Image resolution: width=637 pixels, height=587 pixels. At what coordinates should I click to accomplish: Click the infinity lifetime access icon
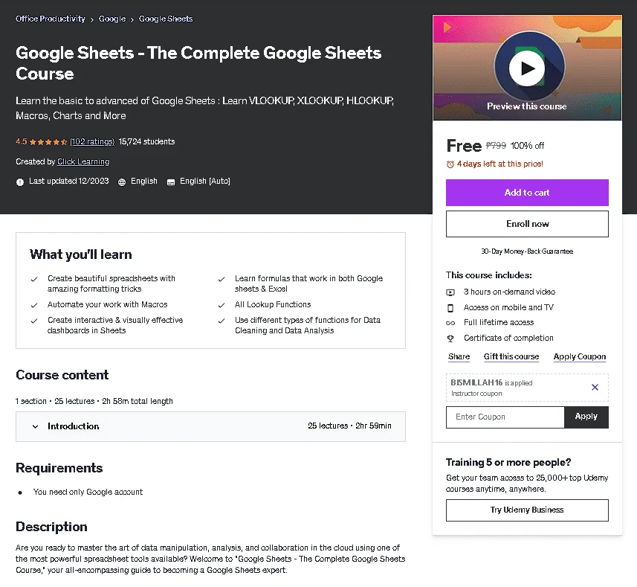point(450,323)
